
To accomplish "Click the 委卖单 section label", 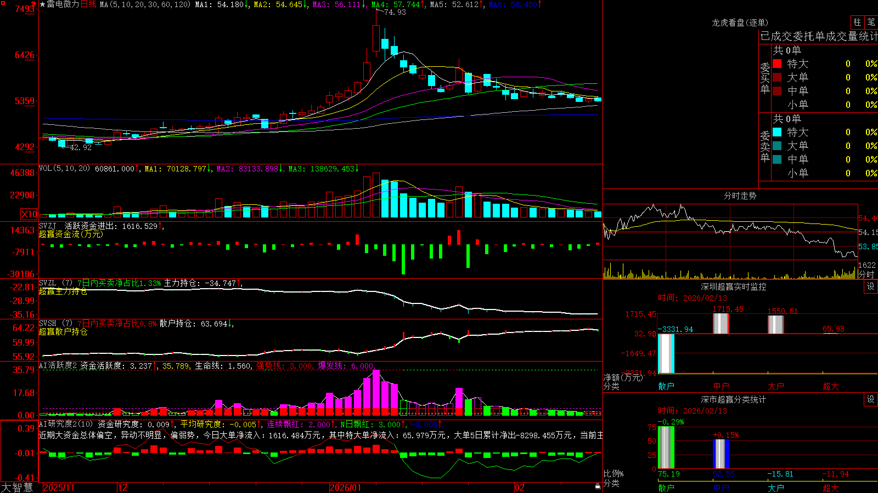I will [765, 146].
